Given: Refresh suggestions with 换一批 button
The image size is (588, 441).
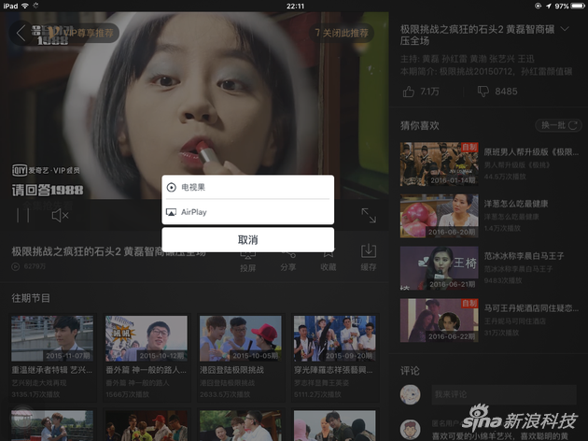Looking at the screenshot, I should [558, 125].
